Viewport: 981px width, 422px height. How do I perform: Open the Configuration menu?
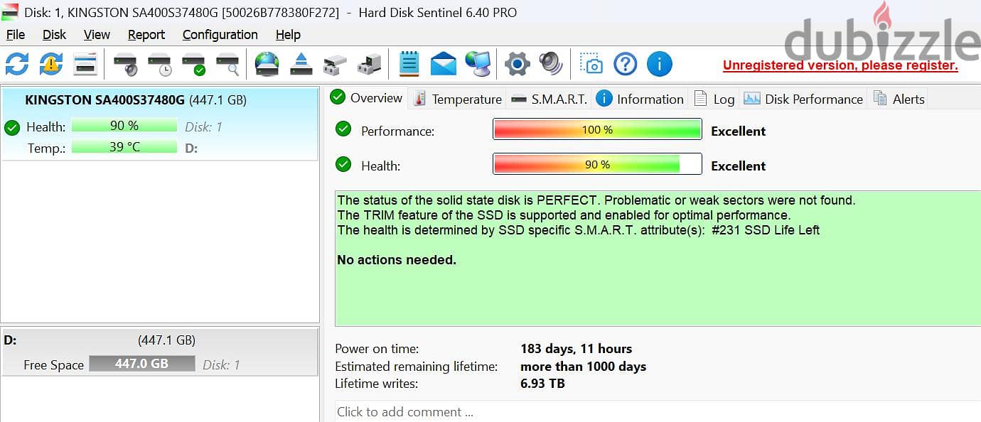tap(220, 34)
